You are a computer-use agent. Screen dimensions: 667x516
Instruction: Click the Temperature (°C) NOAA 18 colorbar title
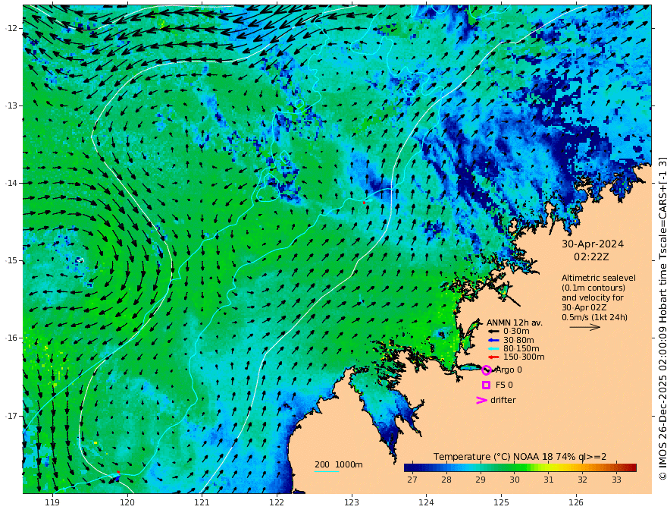point(520,456)
